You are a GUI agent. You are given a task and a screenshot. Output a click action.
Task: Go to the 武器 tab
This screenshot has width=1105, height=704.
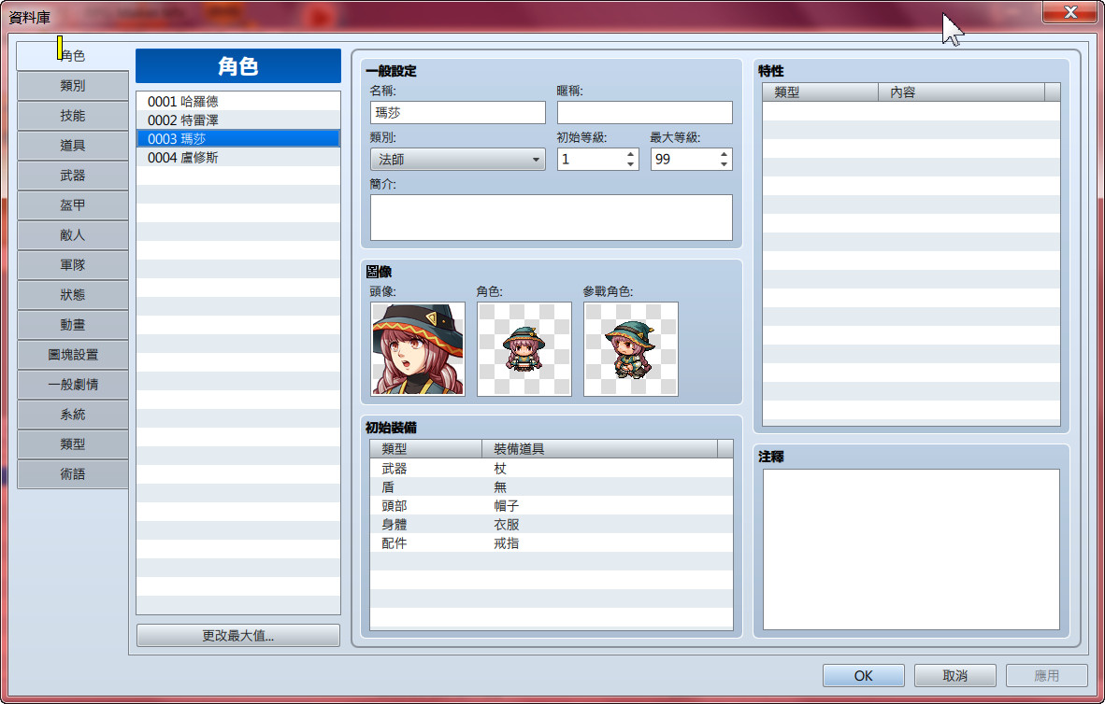point(73,176)
